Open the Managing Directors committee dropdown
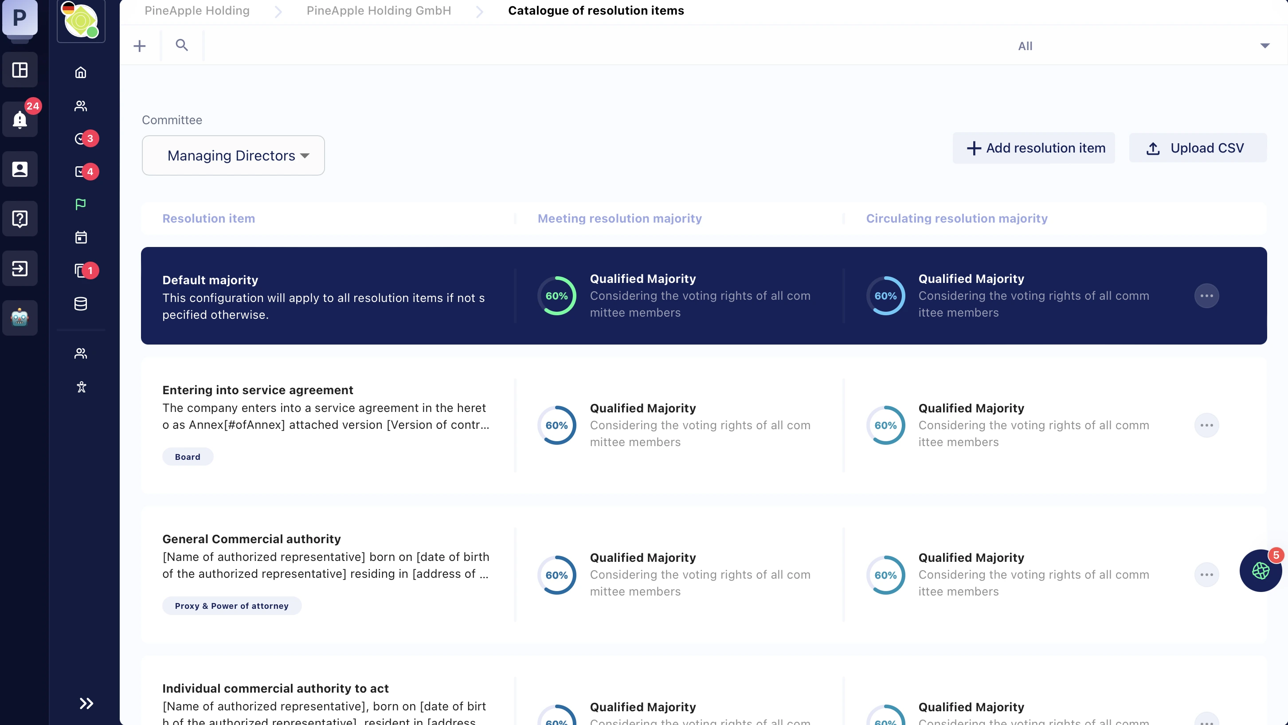The width and height of the screenshot is (1288, 725). (x=233, y=156)
